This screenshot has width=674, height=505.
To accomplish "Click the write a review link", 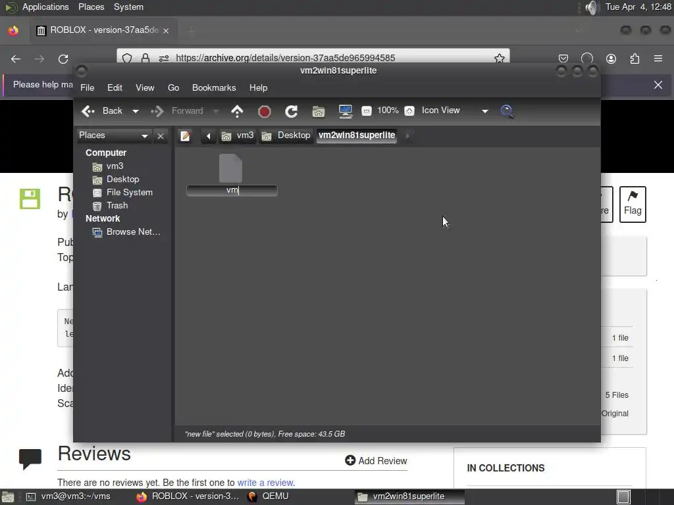I will (265, 483).
